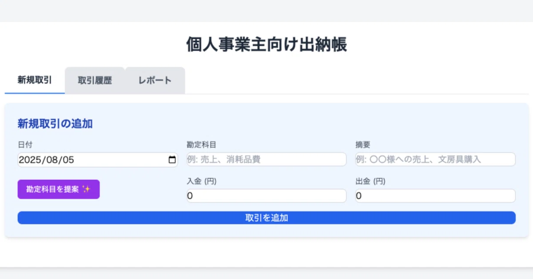Switch to the 取引履歴 tab
Screen dimensions: 533x279
[95, 80]
